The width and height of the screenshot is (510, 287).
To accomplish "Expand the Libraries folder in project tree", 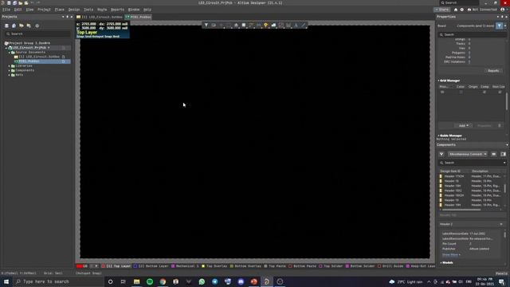I will [10, 66].
